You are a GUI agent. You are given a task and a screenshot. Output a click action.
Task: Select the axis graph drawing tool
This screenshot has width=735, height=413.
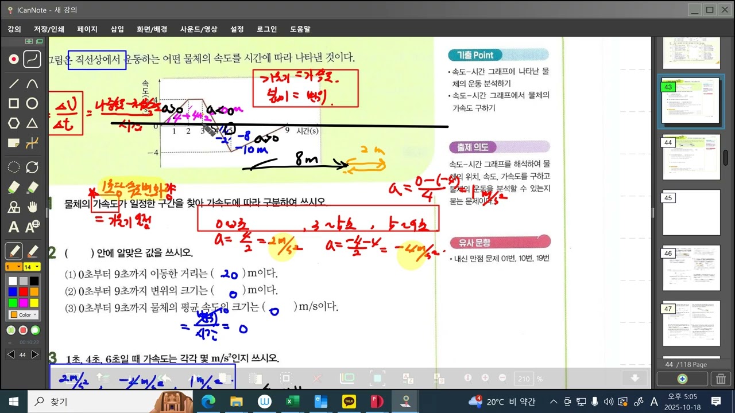click(x=33, y=143)
